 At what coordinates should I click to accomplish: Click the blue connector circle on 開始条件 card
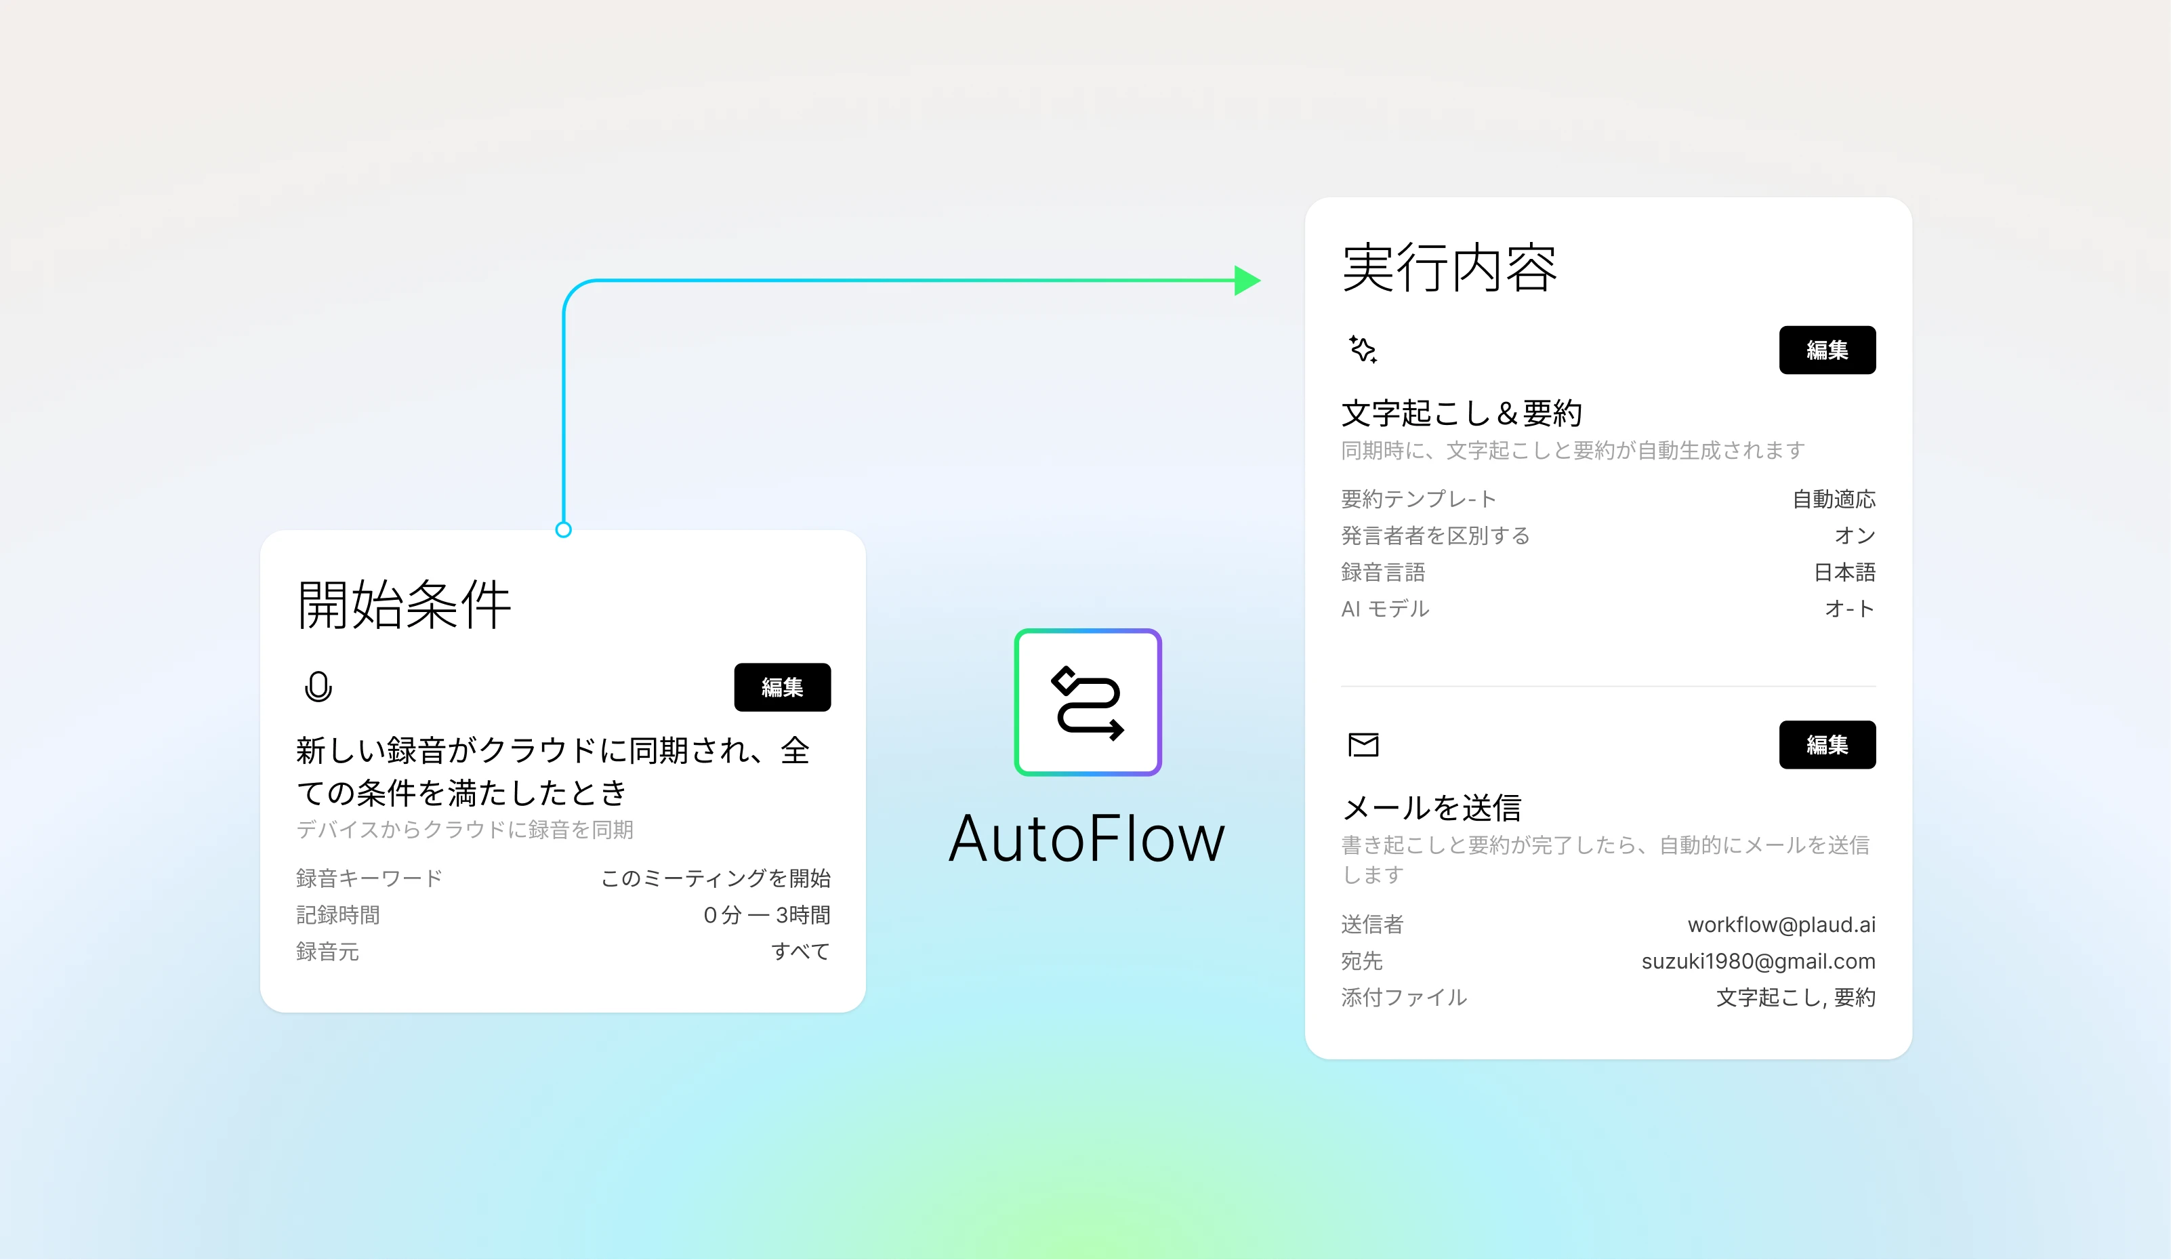coord(564,530)
